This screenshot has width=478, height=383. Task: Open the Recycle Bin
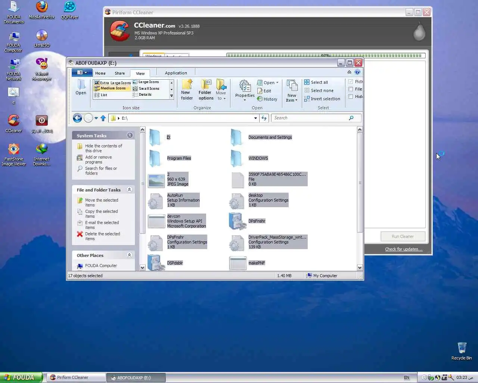point(462,351)
